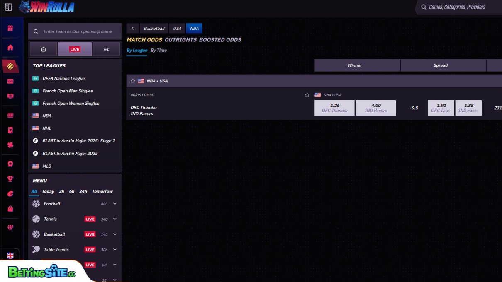
Task: Toggle the LIVE filter button
Action: coord(75,49)
